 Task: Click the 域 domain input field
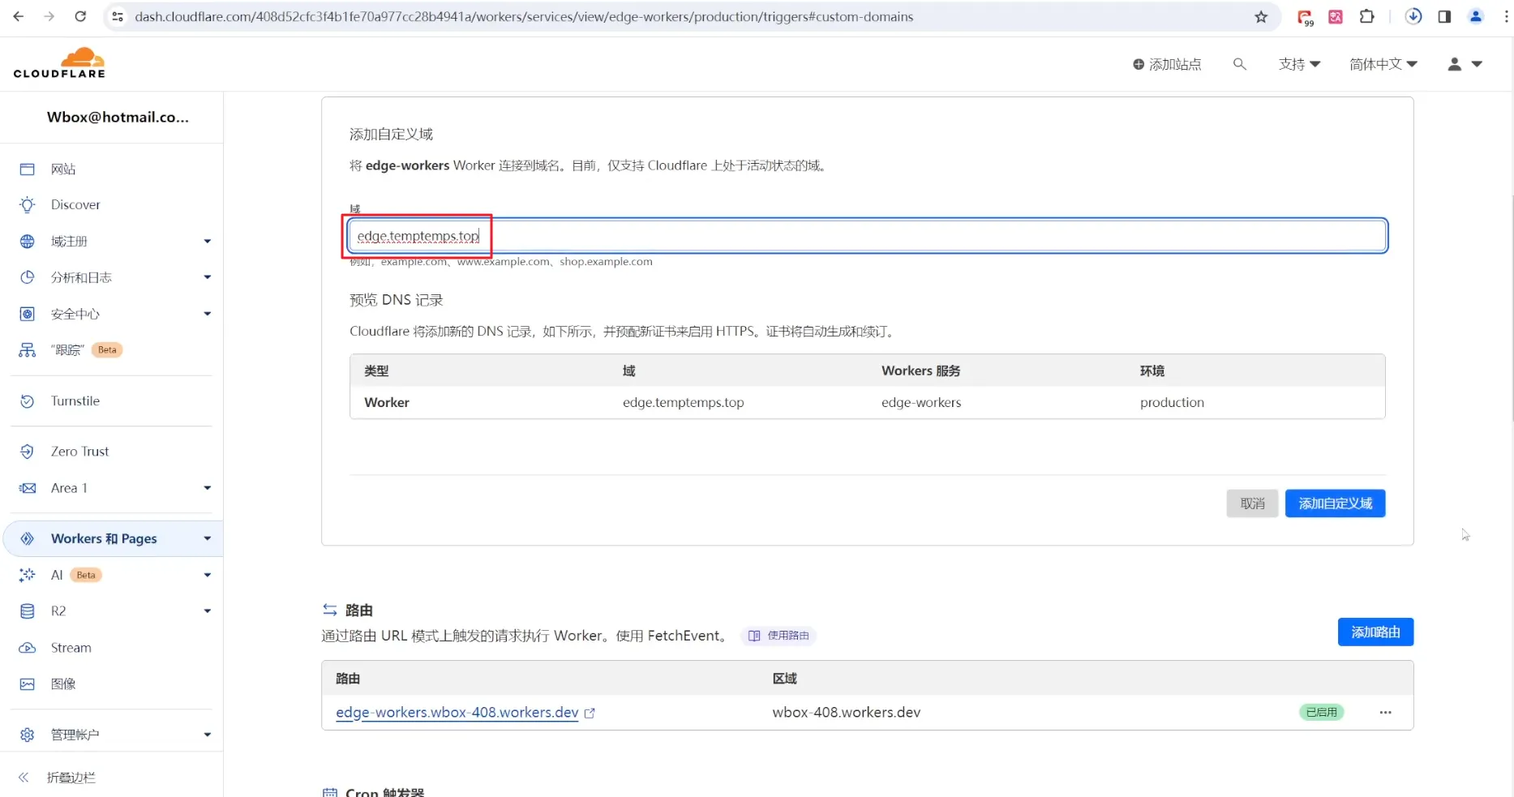(x=867, y=236)
